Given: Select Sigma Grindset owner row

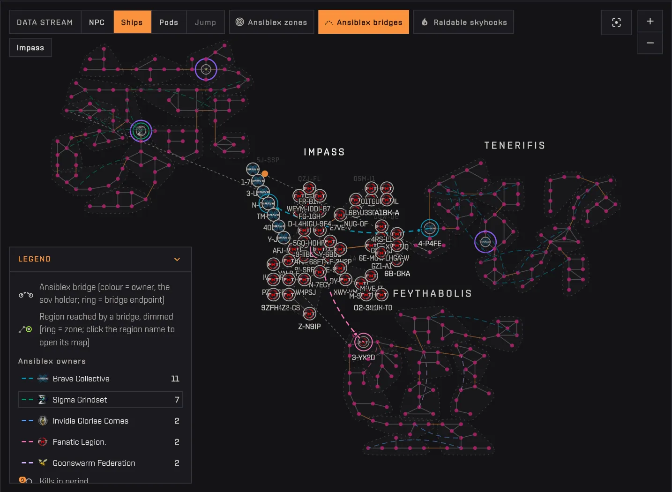Looking at the screenshot, I should coord(100,400).
